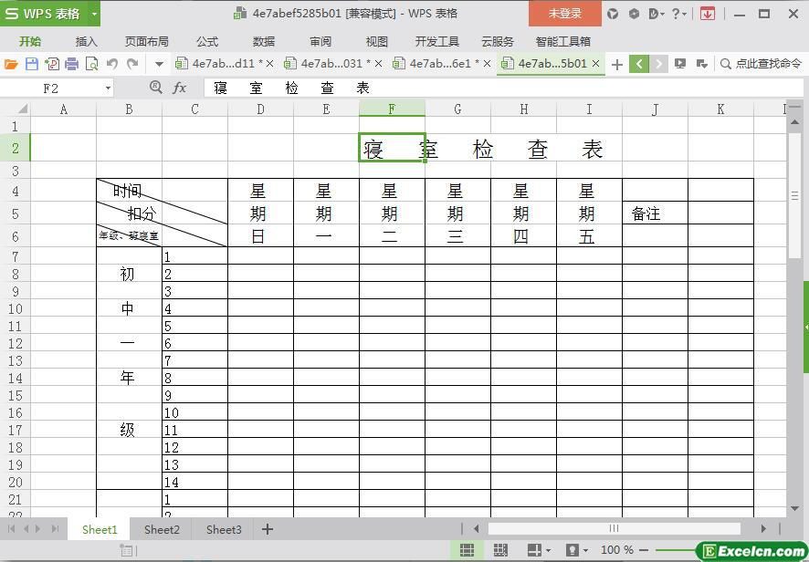This screenshot has width=809, height=562.
Task: Click the Save icon in quick toolbar
Action: point(32,64)
